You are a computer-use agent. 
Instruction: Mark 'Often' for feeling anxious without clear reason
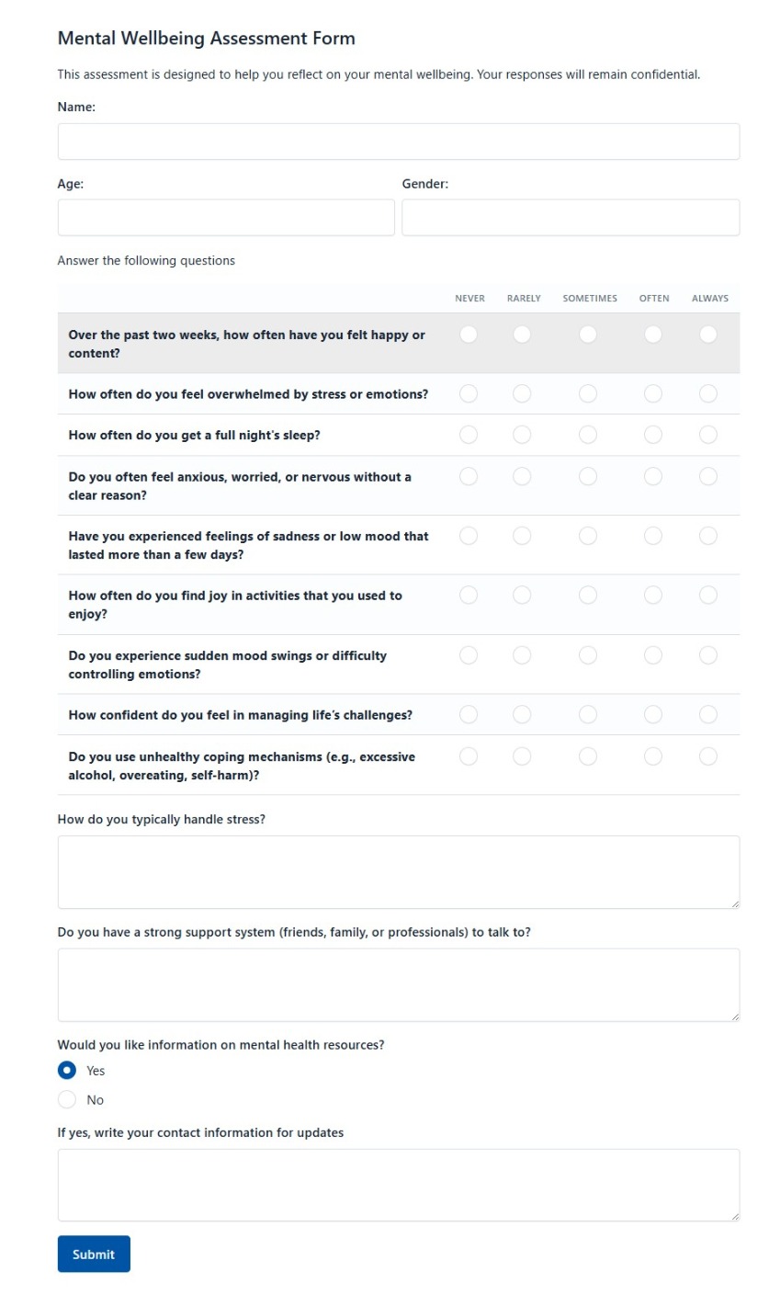point(653,476)
